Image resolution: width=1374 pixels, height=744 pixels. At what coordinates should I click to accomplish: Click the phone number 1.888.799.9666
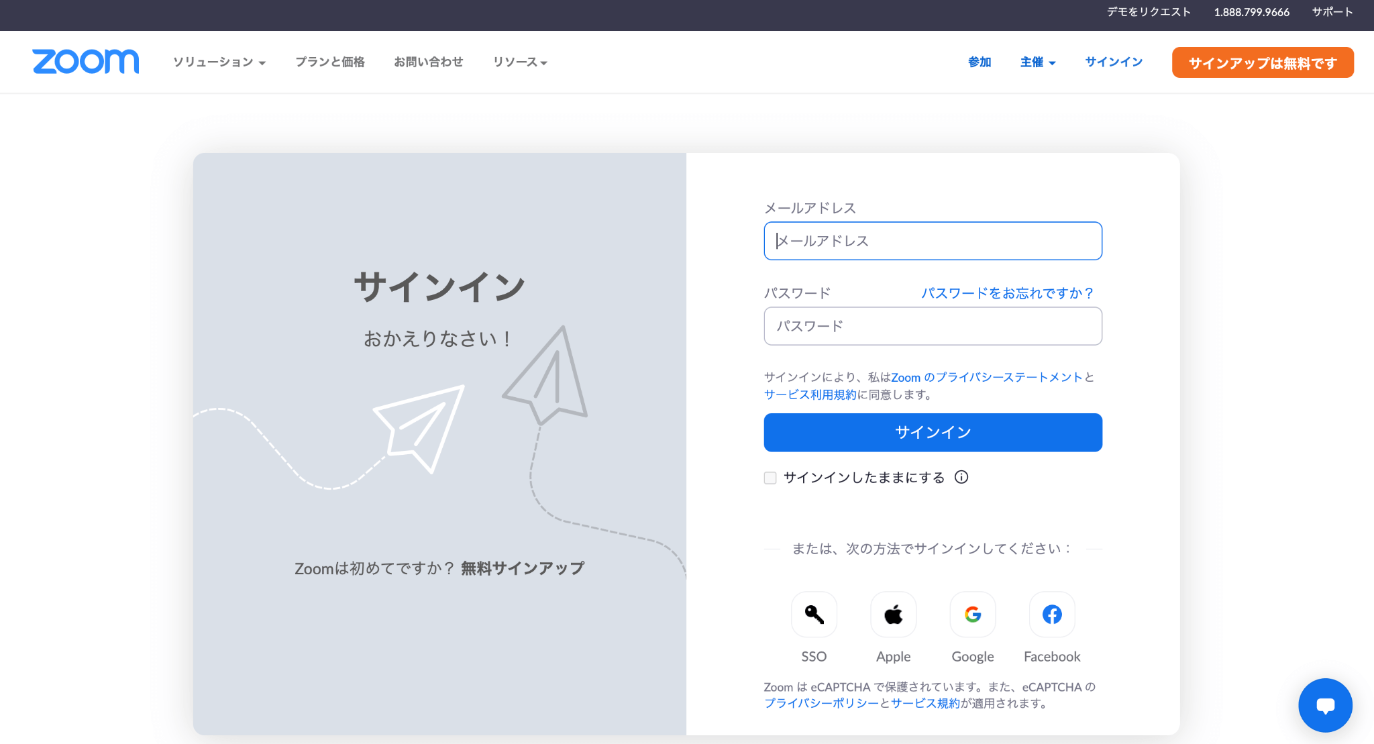(x=1252, y=12)
